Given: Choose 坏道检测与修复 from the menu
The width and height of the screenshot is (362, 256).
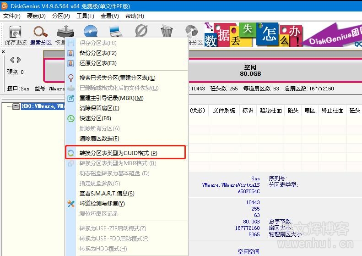Looking at the screenshot, I should 102,203.
